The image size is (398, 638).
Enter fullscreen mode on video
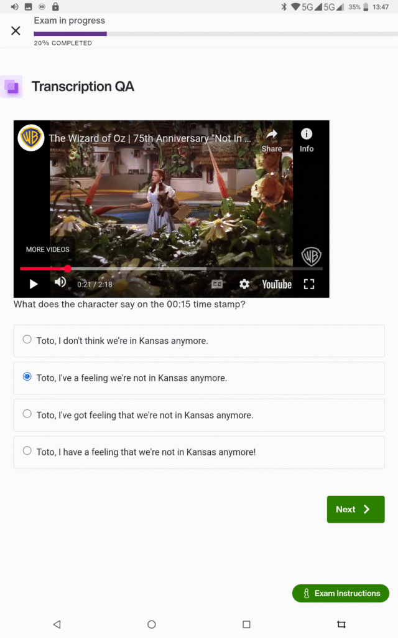(309, 284)
